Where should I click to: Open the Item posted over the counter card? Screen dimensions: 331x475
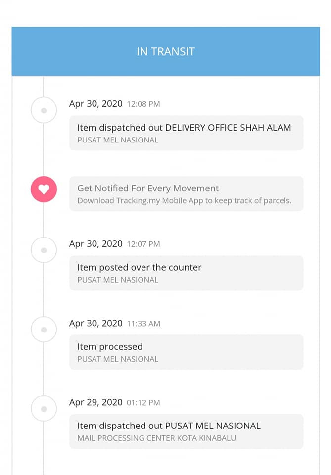tap(186, 273)
